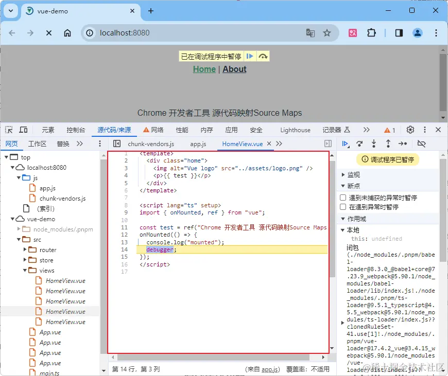Show more open file tabs chevron
This screenshot has width=448, height=376.
pos(279,144)
